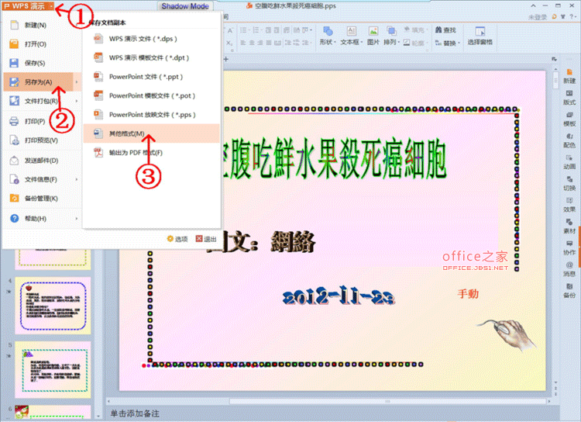
Task: Click the new document icon beside 新建(N)
Action: tap(14, 26)
